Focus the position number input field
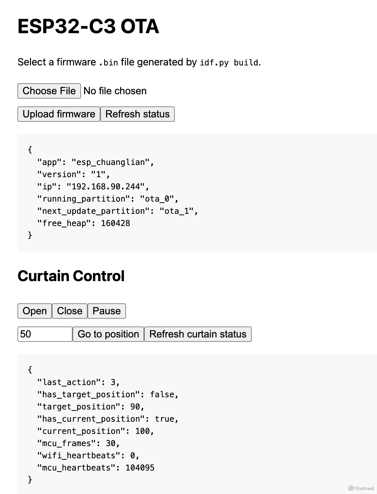Image resolution: width=377 pixels, height=494 pixels. 45,334
